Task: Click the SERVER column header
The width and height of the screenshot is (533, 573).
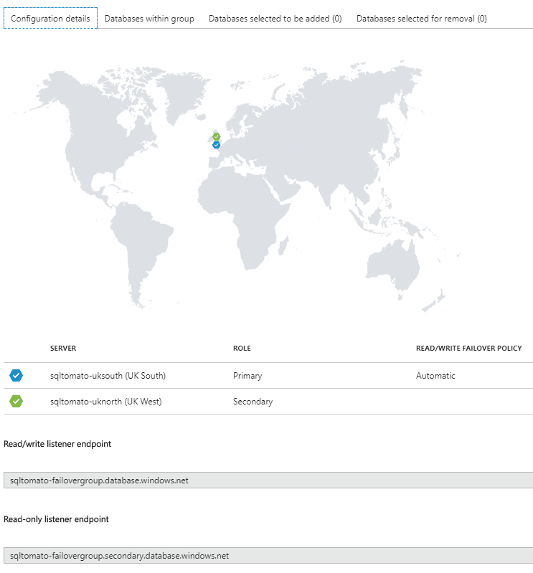Action: click(x=63, y=349)
